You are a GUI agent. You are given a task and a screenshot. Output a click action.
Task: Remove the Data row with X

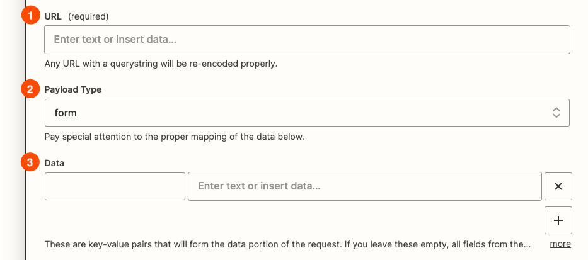pyautogui.click(x=558, y=186)
